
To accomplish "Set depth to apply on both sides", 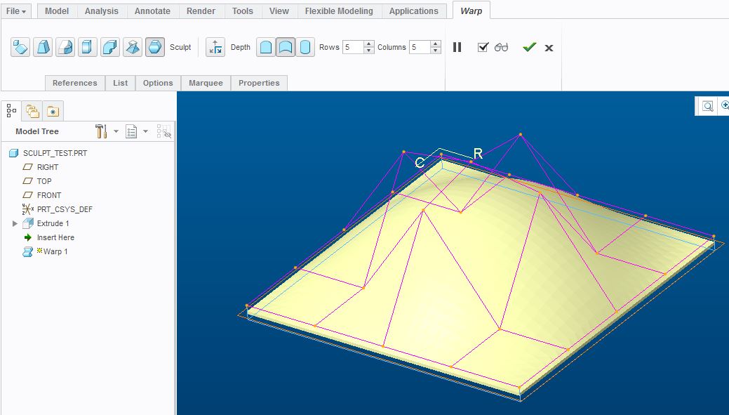I will tap(286, 47).
